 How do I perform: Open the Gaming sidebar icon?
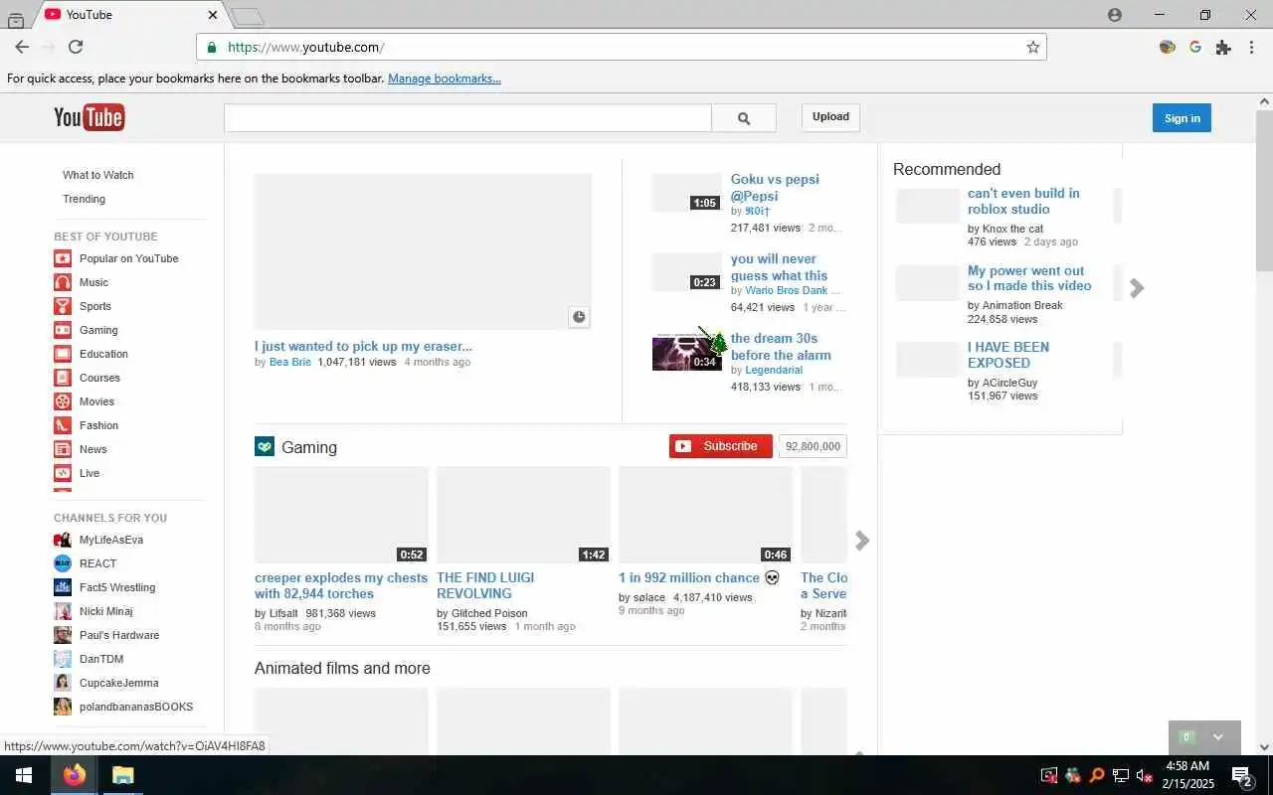(63, 330)
